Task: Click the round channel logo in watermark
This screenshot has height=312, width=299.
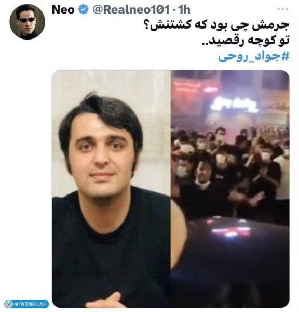Action: (9, 304)
